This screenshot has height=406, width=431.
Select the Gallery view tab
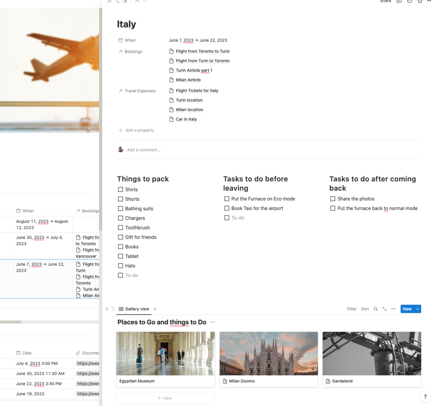tap(134, 309)
